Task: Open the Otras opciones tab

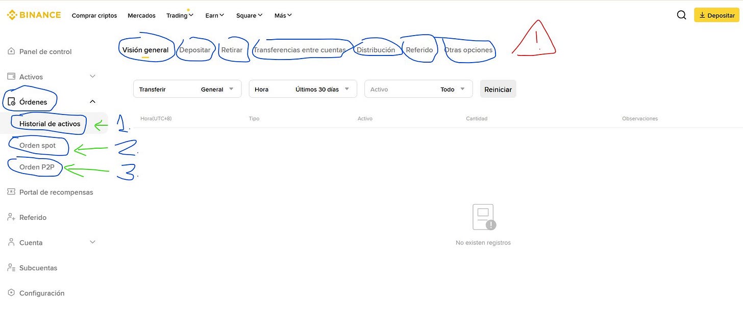Action: 468,50
